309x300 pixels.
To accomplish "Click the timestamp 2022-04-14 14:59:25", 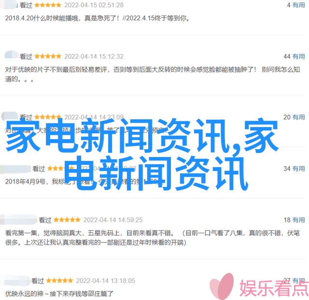I will (x=113, y=220).
